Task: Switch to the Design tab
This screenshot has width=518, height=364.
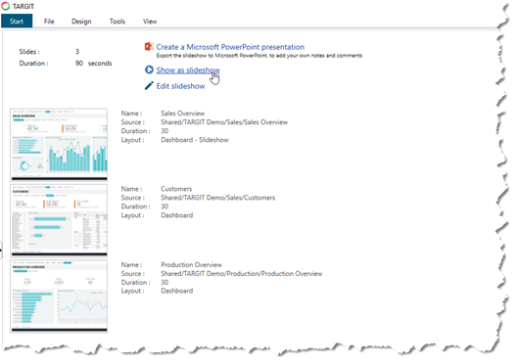Action: (x=81, y=22)
